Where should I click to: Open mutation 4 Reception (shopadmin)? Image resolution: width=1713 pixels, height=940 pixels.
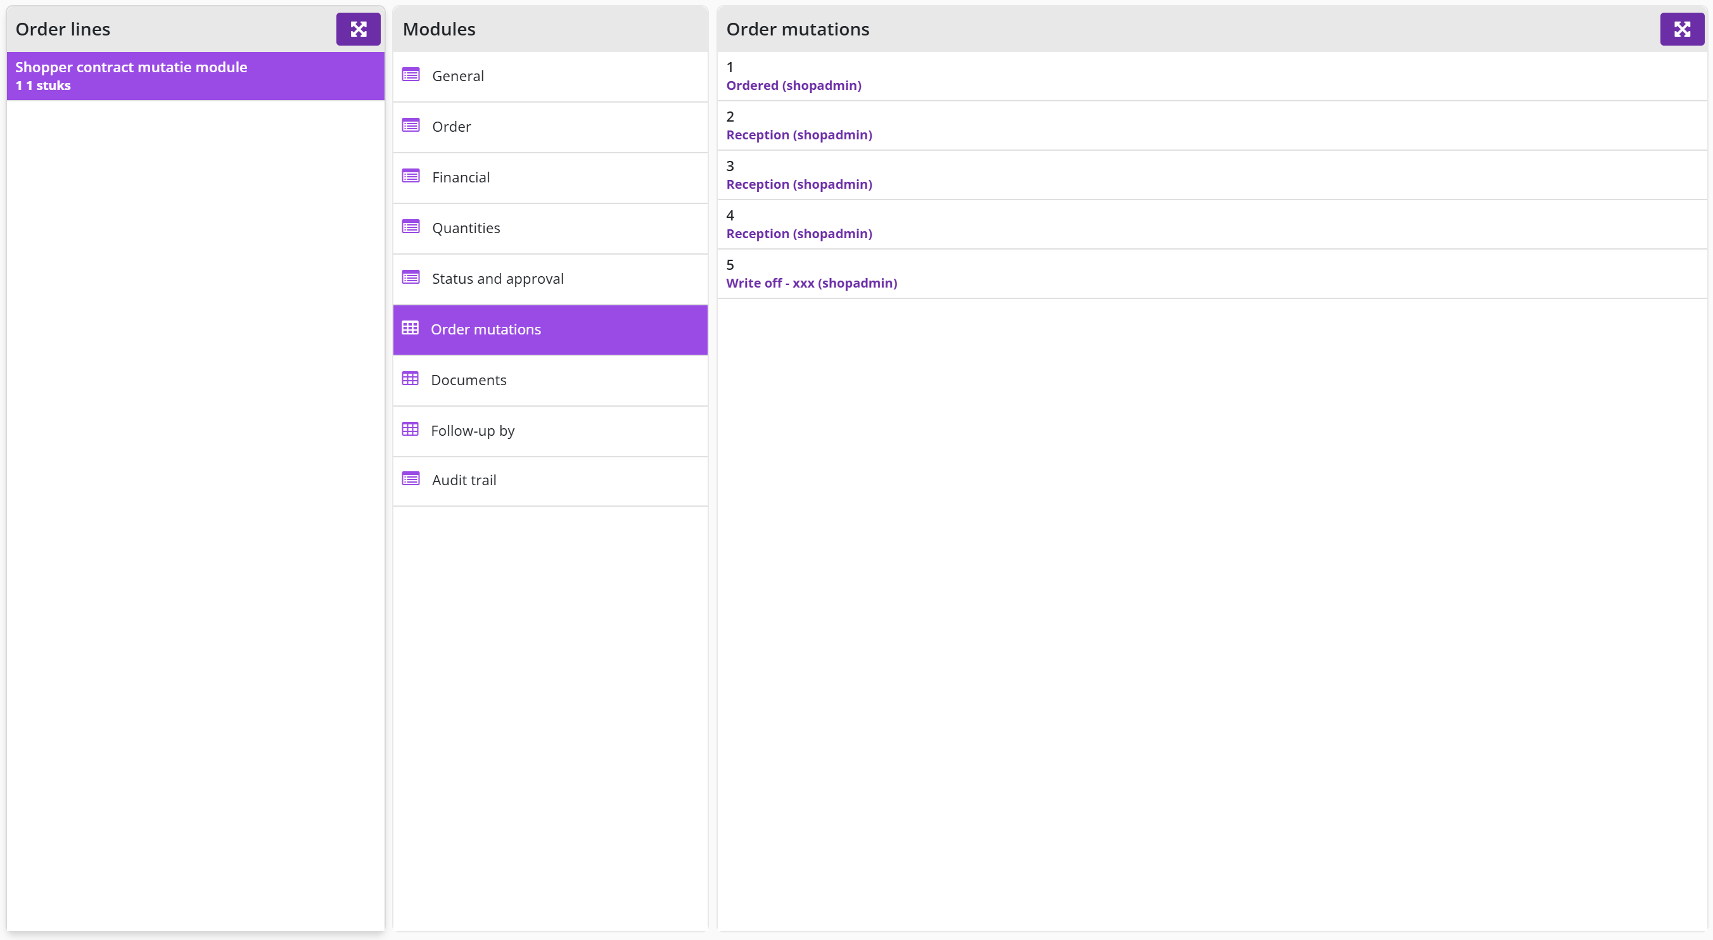tap(1212, 225)
